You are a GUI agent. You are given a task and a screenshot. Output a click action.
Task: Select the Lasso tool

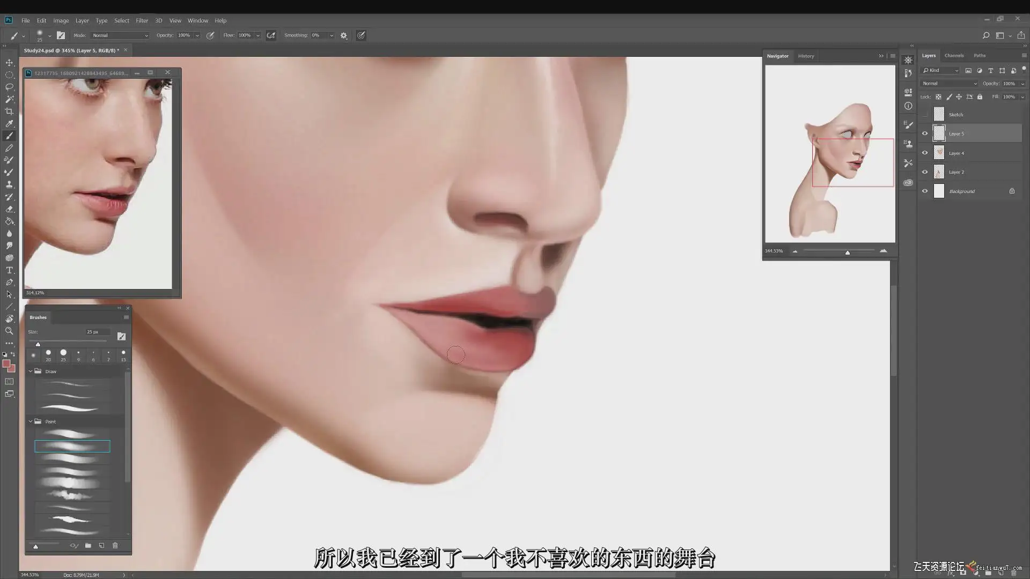9,87
